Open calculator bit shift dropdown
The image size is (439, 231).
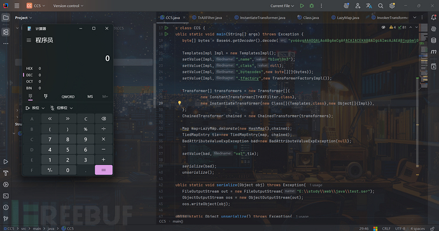(x=61, y=108)
